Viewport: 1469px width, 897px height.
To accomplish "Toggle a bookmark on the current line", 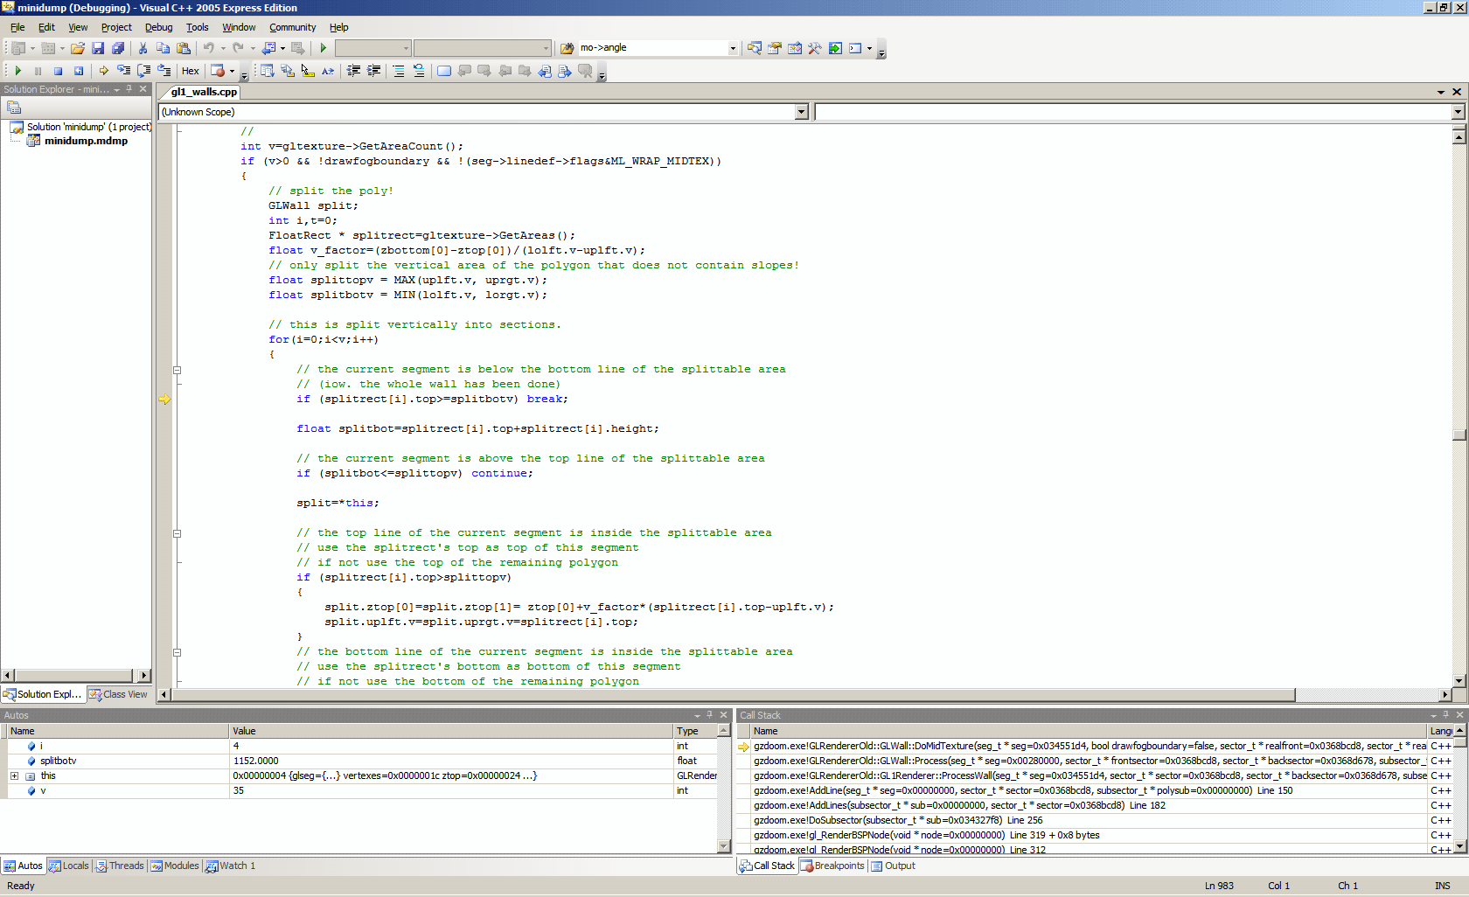I will click(444, 71).
